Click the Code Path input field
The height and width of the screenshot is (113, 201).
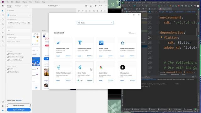click(19, 30)
